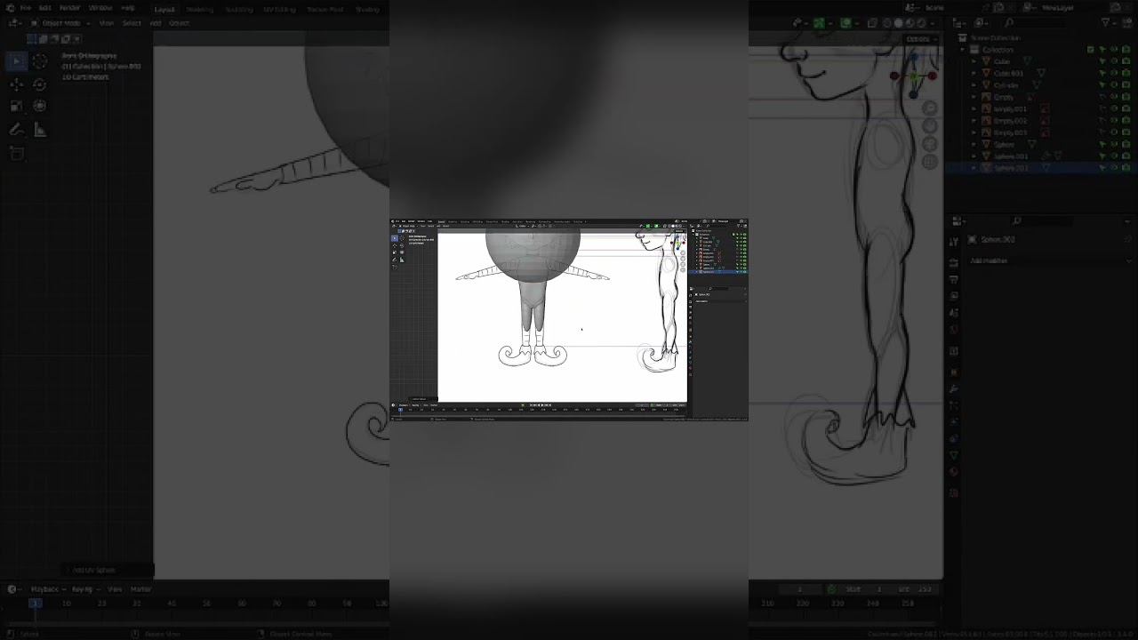Background outliner: toggle the Collection exclude checkbox

coord(1091,50)
